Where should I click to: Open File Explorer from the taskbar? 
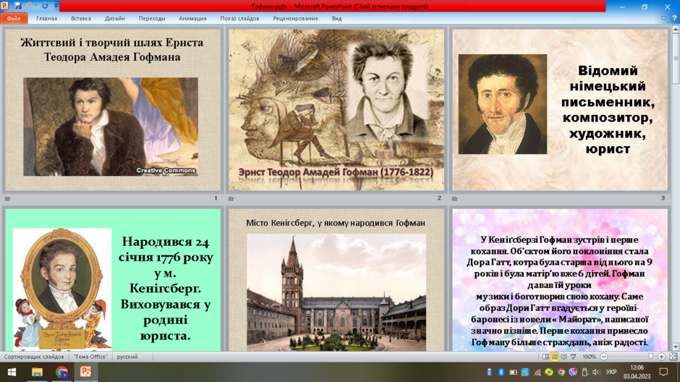click(x=37, y=372)
